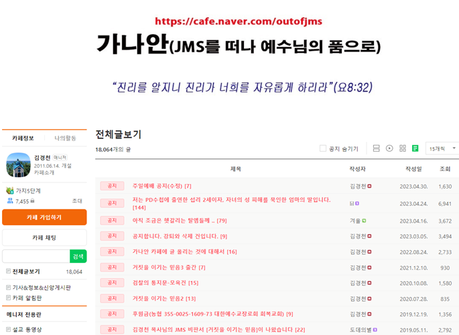This screenshot has width=459, height=335.
Task: Click date 2019.05.11.
Action: (413, 330)
